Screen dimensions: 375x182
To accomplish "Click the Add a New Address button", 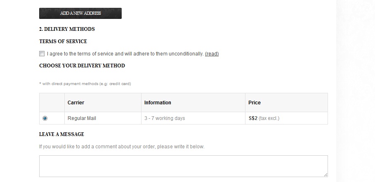I will (x=80, y=13).
